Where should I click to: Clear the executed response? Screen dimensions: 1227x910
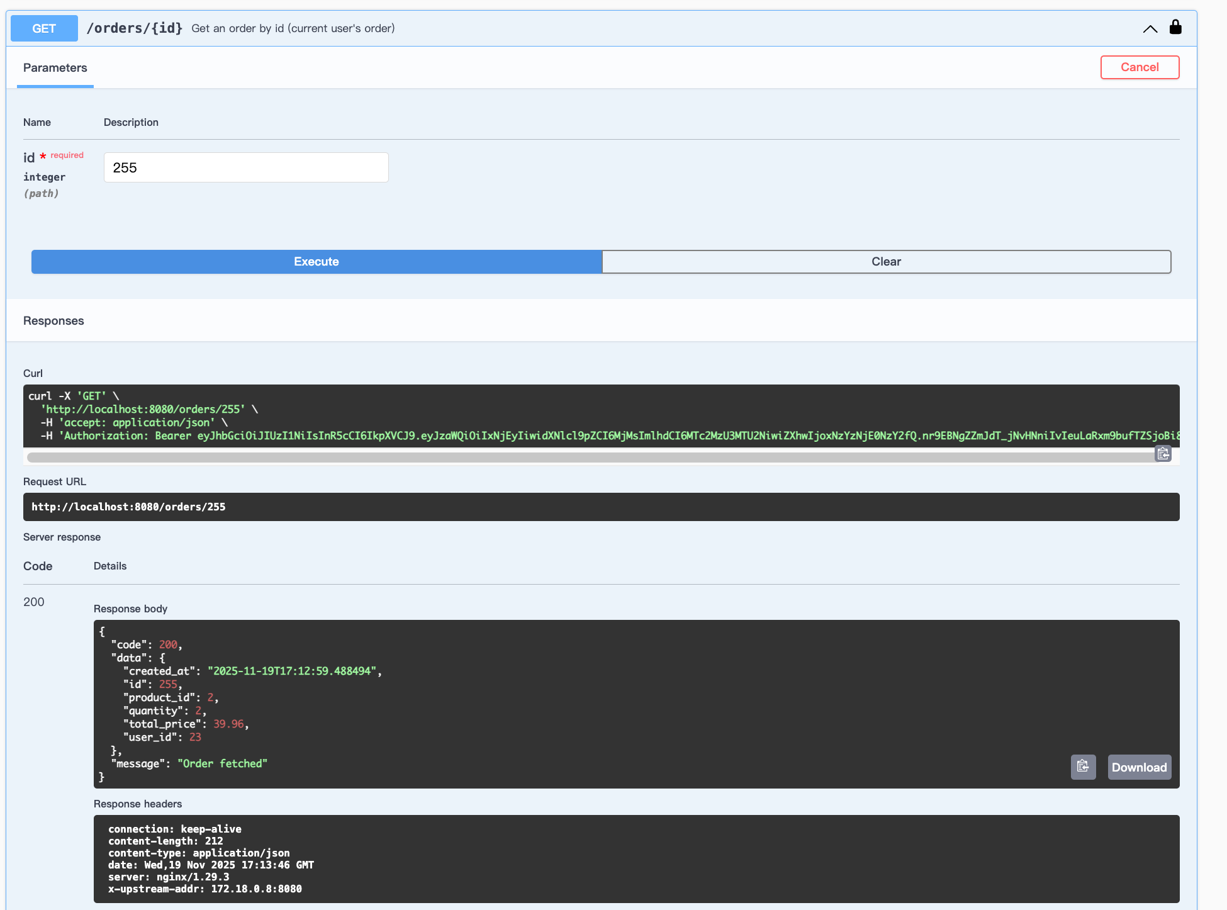coord(886,262)
